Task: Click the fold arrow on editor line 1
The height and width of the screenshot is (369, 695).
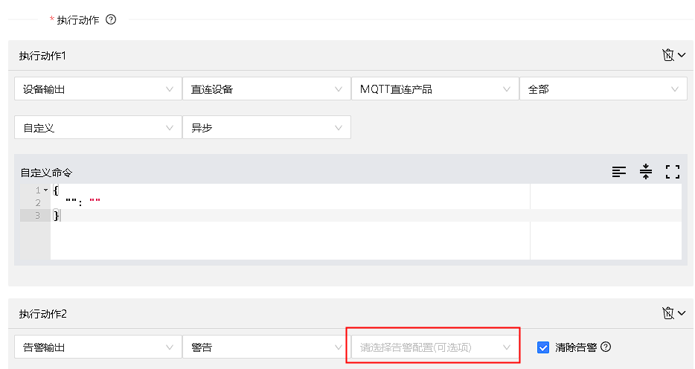Action: click(x=45, y=190)
